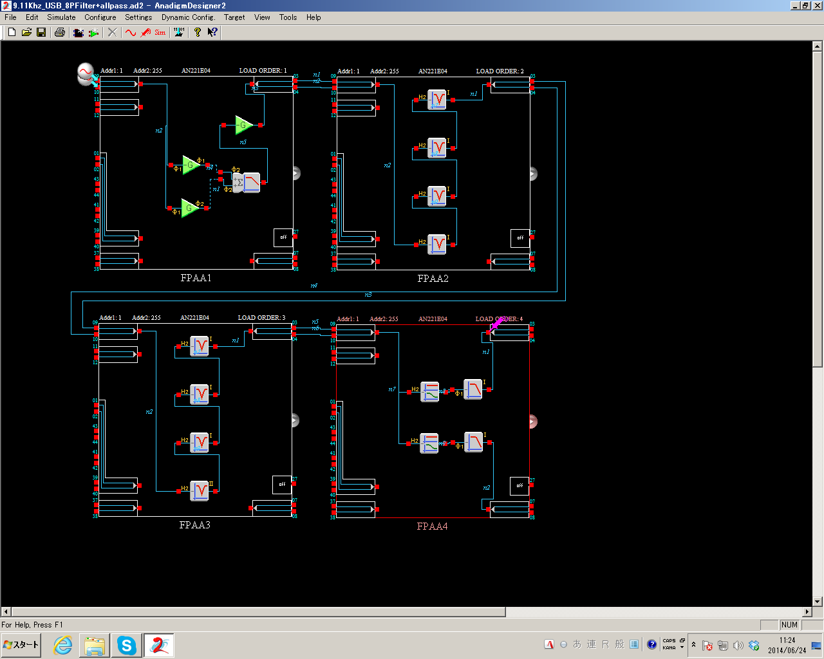Select the summing filter block in FPAA1

(247, 183)
